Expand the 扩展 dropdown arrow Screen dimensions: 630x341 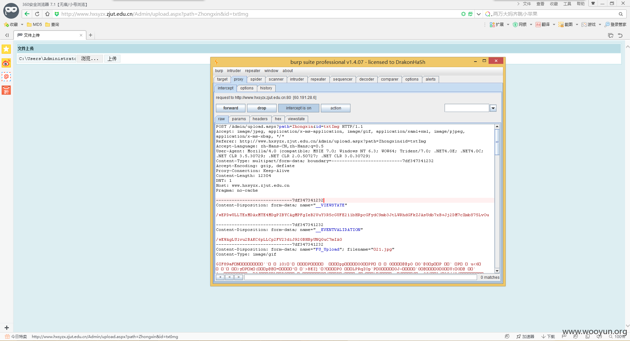tap(508, 25)
